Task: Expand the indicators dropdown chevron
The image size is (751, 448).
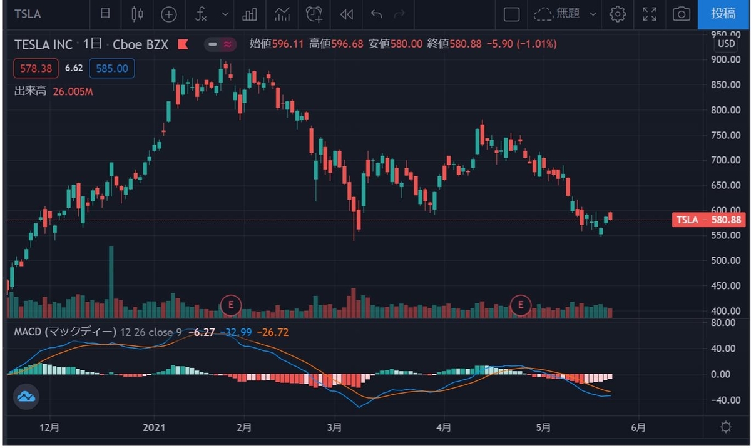Action: 225,14
